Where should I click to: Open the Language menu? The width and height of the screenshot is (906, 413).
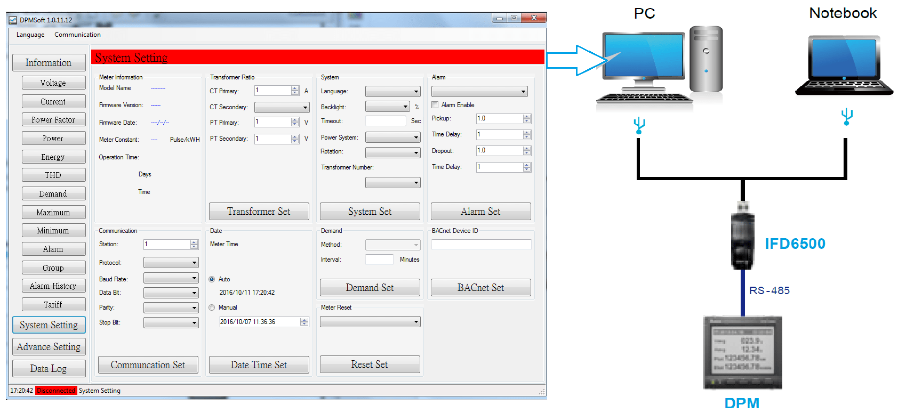[30, 35]
